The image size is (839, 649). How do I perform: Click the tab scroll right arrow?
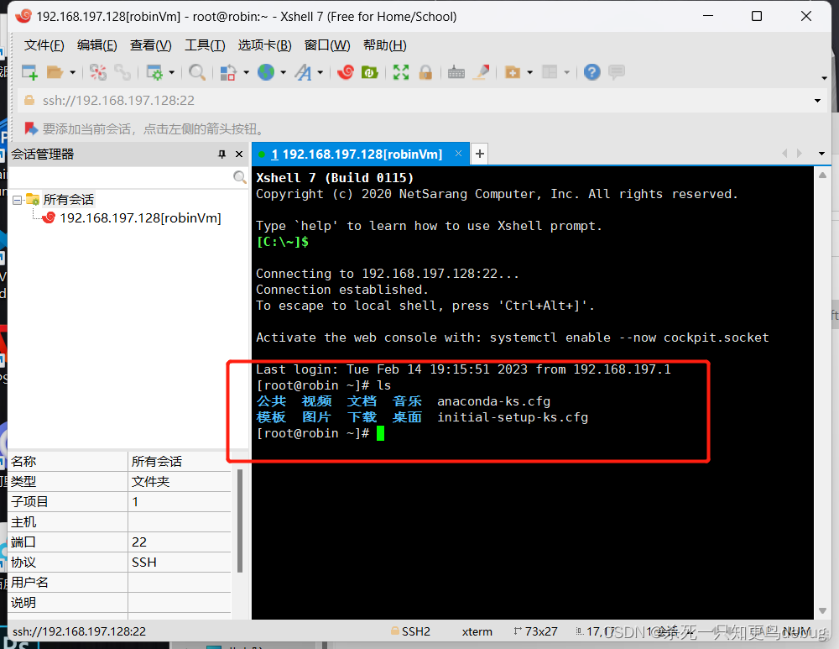[x=800, y=153]
